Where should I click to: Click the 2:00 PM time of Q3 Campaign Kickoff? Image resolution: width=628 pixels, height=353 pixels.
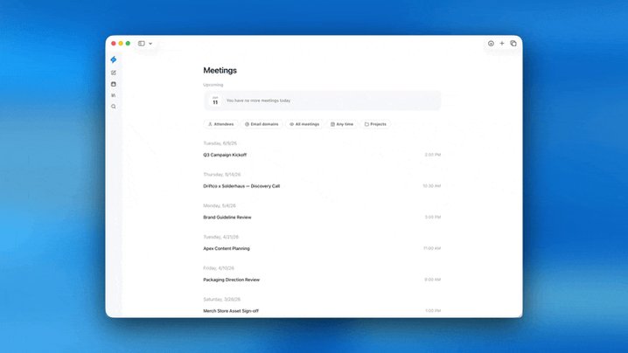[433, 155]
